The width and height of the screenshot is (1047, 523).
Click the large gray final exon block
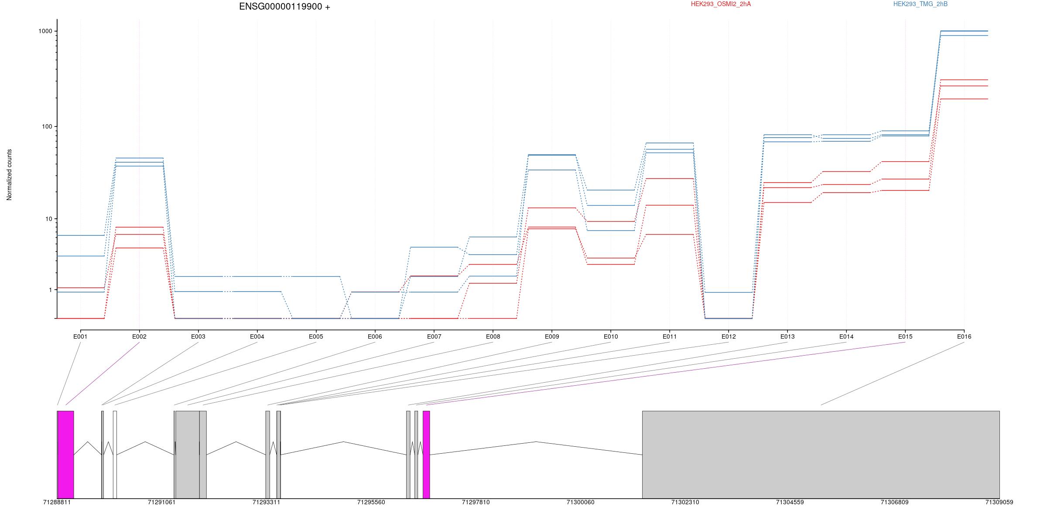pos(821,455)
